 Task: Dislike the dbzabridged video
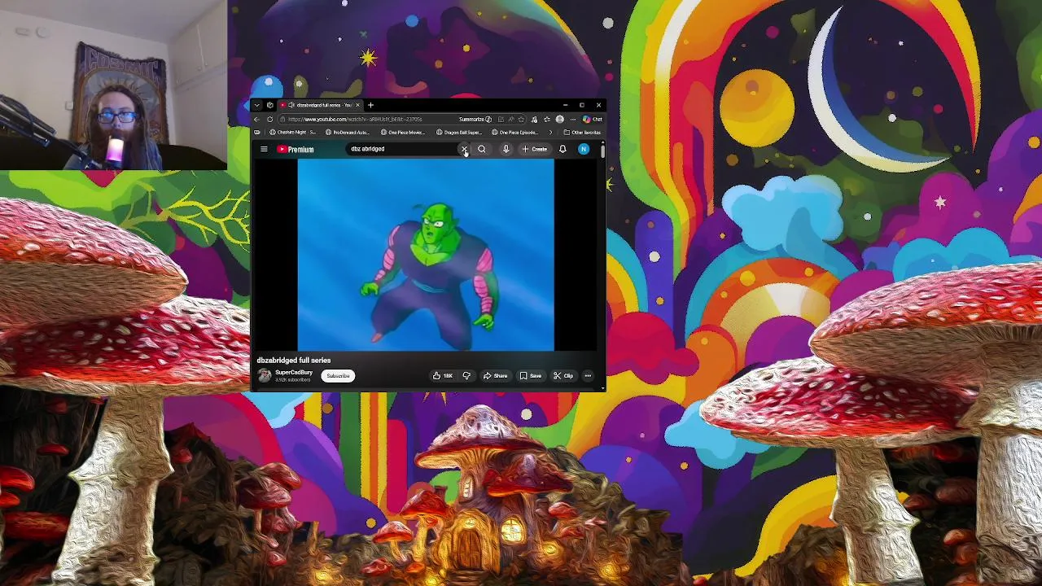click(x=466, y=376)
